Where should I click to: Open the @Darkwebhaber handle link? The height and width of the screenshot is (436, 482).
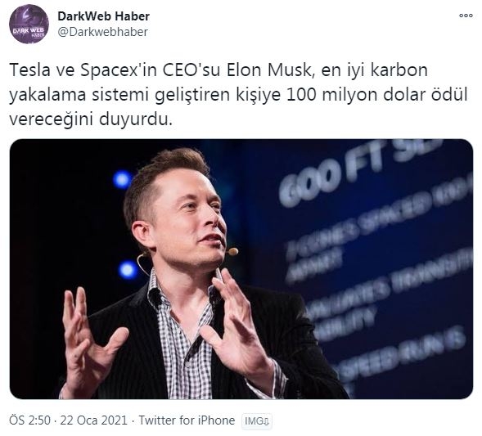103,32
